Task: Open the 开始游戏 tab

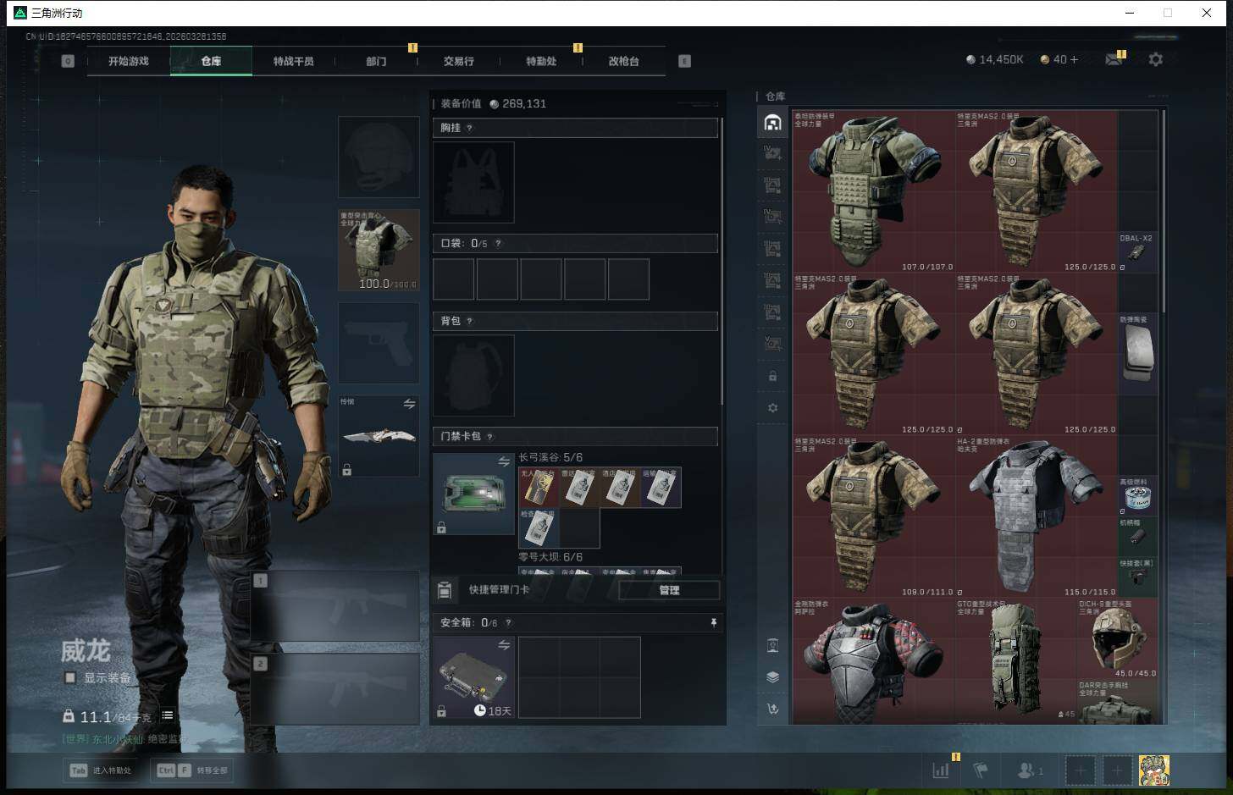Action: click(129, 61)
